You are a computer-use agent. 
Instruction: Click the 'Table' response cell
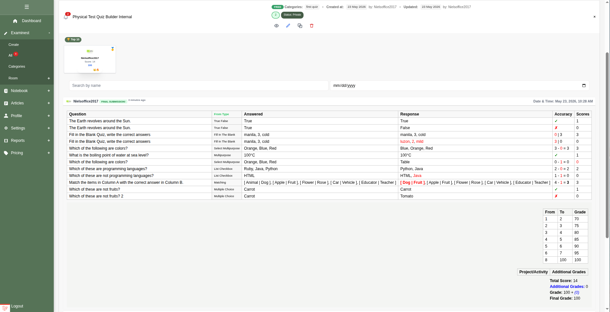pyautogui.click(x=475, y=162)
